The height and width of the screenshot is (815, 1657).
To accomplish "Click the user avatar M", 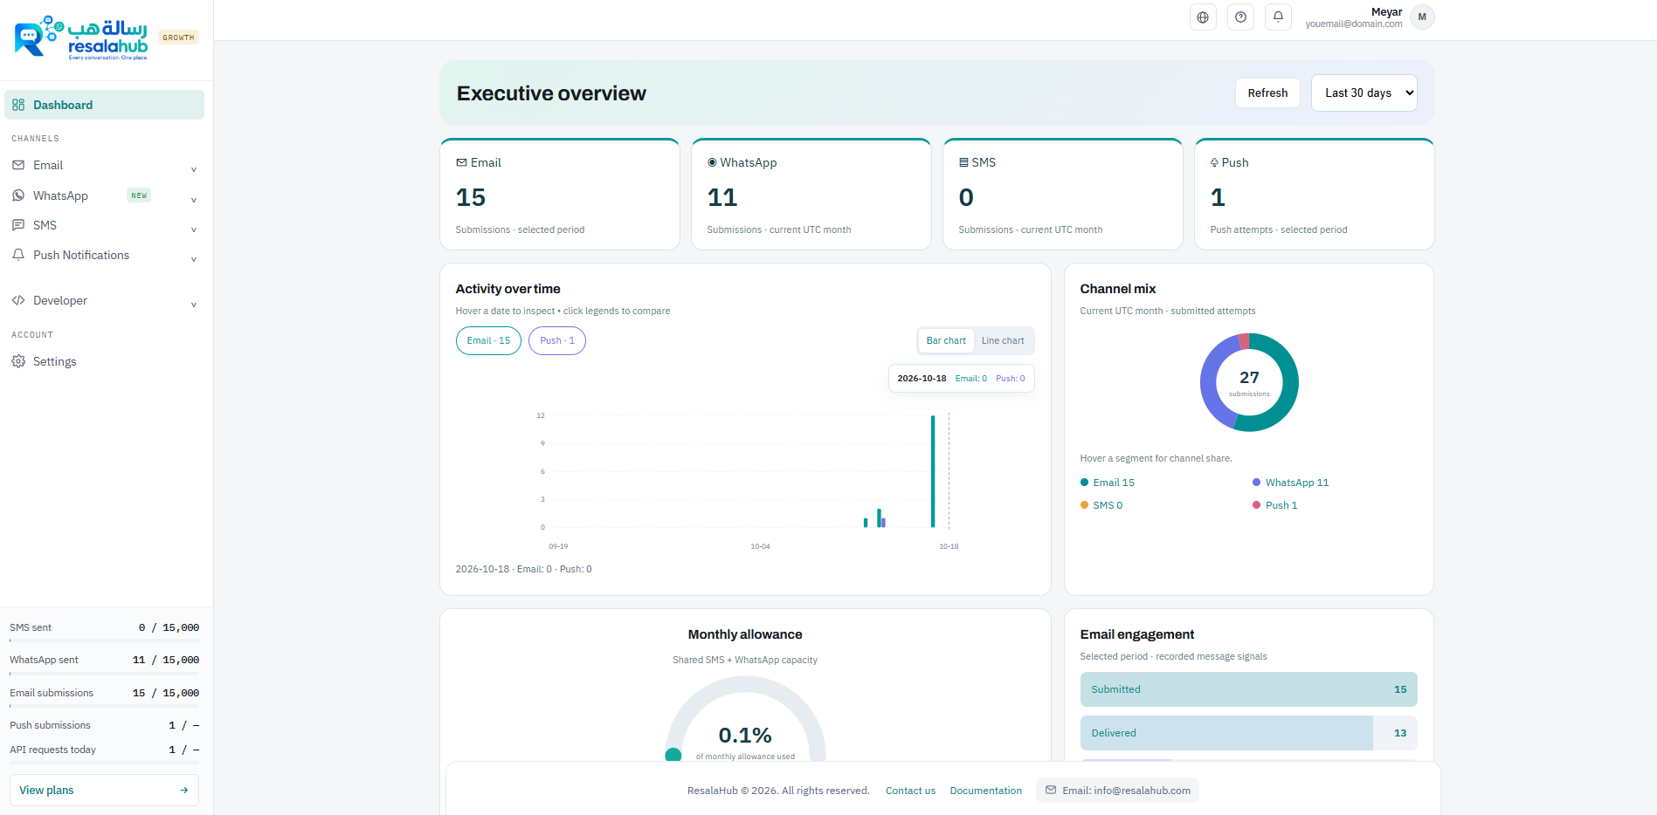I will [1422, 17].
